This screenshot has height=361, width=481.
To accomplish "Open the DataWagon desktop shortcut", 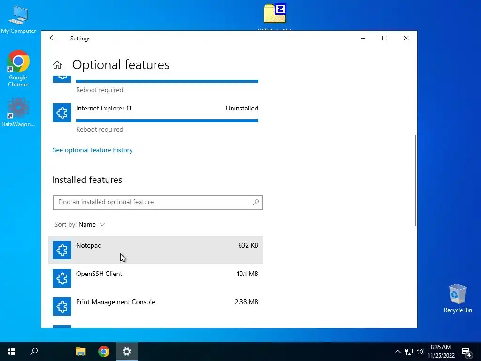I will pos(18,112).
